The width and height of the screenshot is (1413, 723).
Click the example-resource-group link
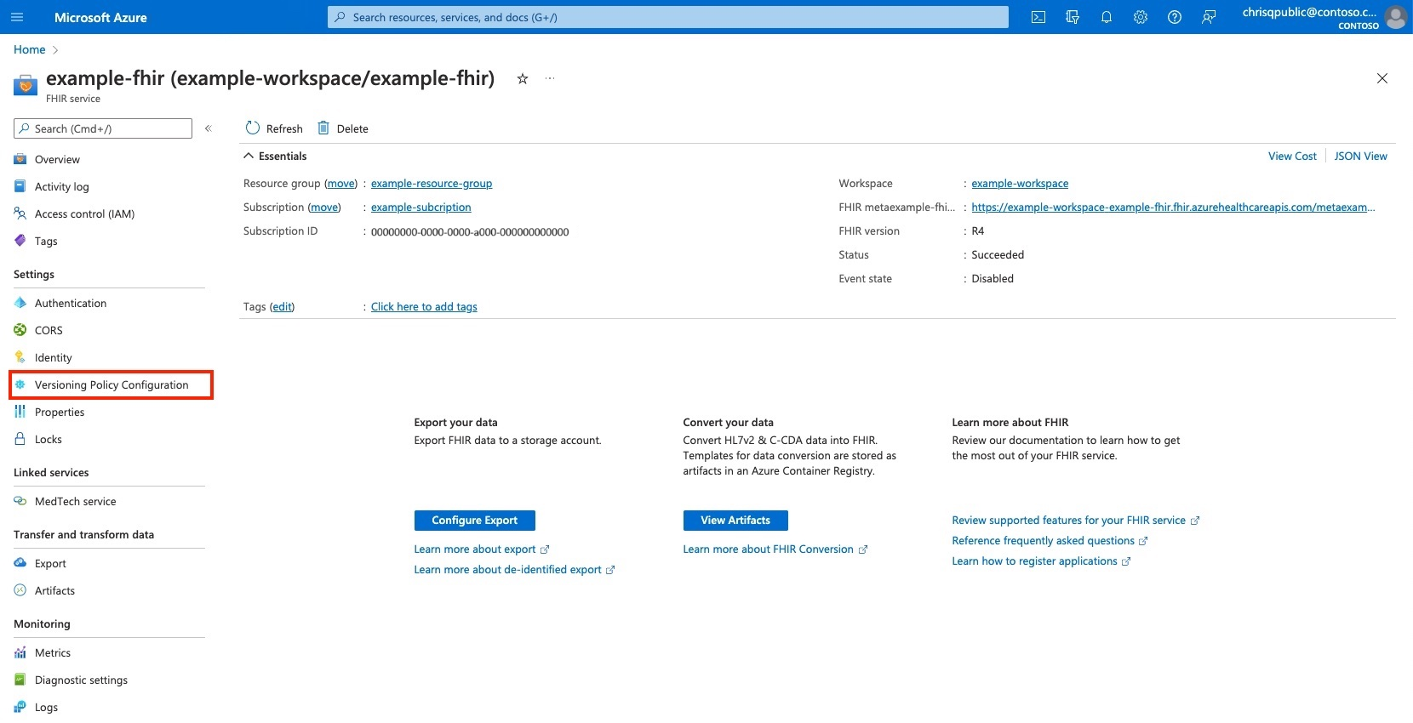click(x=432, y=183)
